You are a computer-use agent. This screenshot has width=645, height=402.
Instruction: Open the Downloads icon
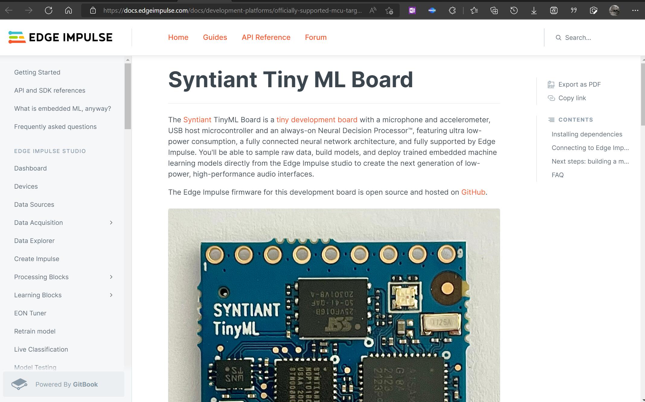(x=534, y=11)
